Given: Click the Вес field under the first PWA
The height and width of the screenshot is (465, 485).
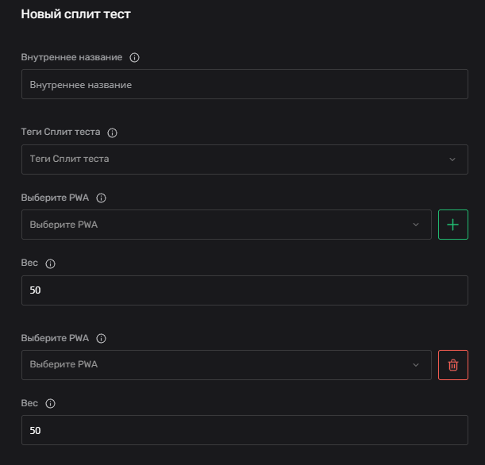Looking at the screenshot, I should 244,290.
